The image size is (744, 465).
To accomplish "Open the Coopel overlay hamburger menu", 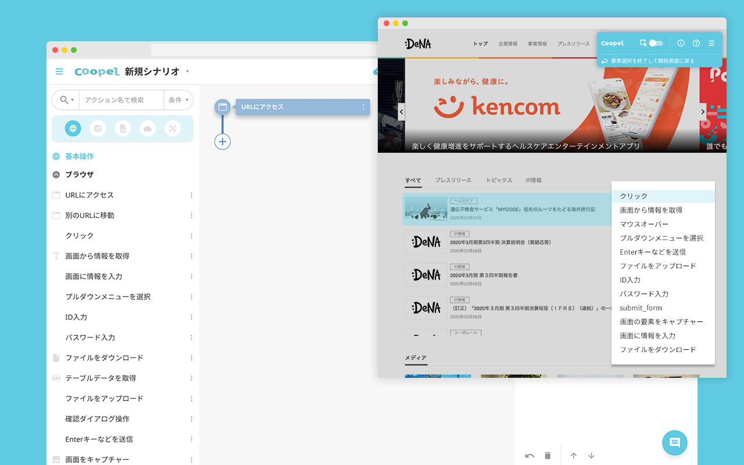I will pyautogui.click(x=711, y=43).
